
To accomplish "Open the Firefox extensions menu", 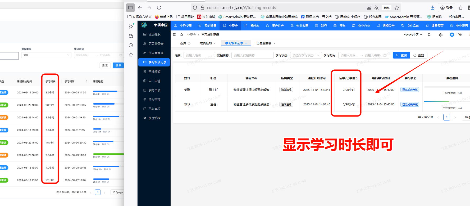I will pyautogui.click(x=460, y=8).
